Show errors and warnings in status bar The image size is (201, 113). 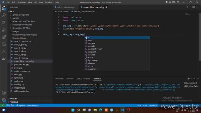click(10, 105)
